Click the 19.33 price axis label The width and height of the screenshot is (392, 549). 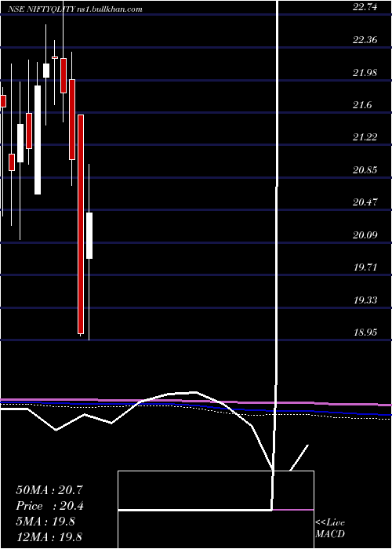pos(365,300)
